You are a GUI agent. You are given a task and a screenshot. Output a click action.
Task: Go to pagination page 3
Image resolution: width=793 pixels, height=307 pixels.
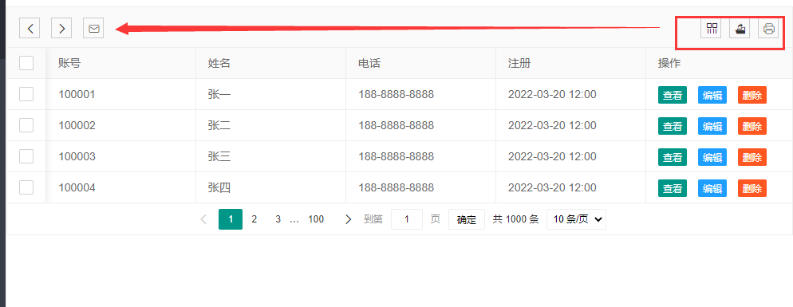pos(278,219)
